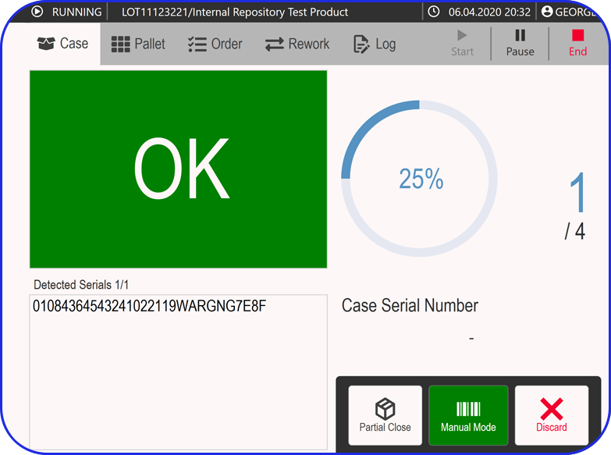This screenshot has height=455, width=611.
Task: Pause the running process
Action: tap(520, 43)
